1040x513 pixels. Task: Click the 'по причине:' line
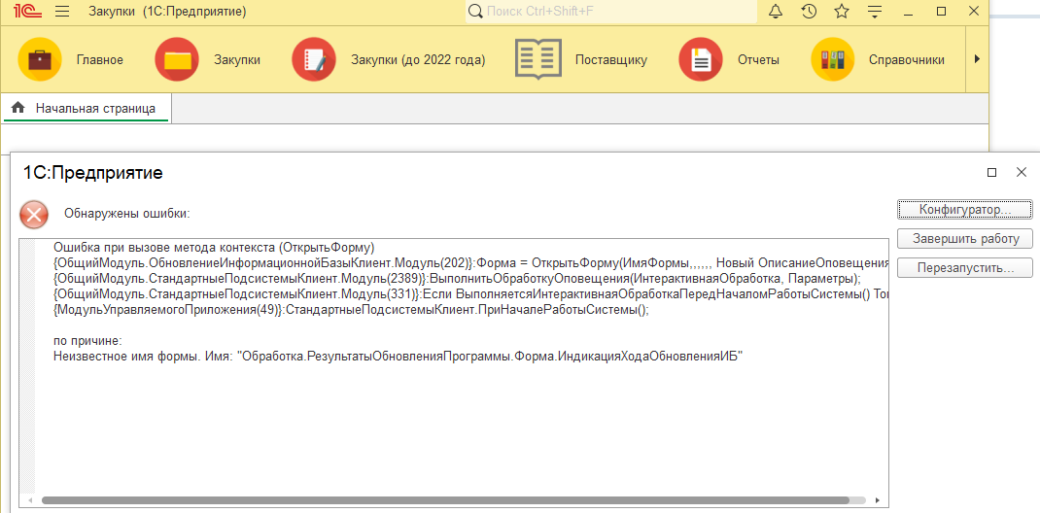pos(87,342)
